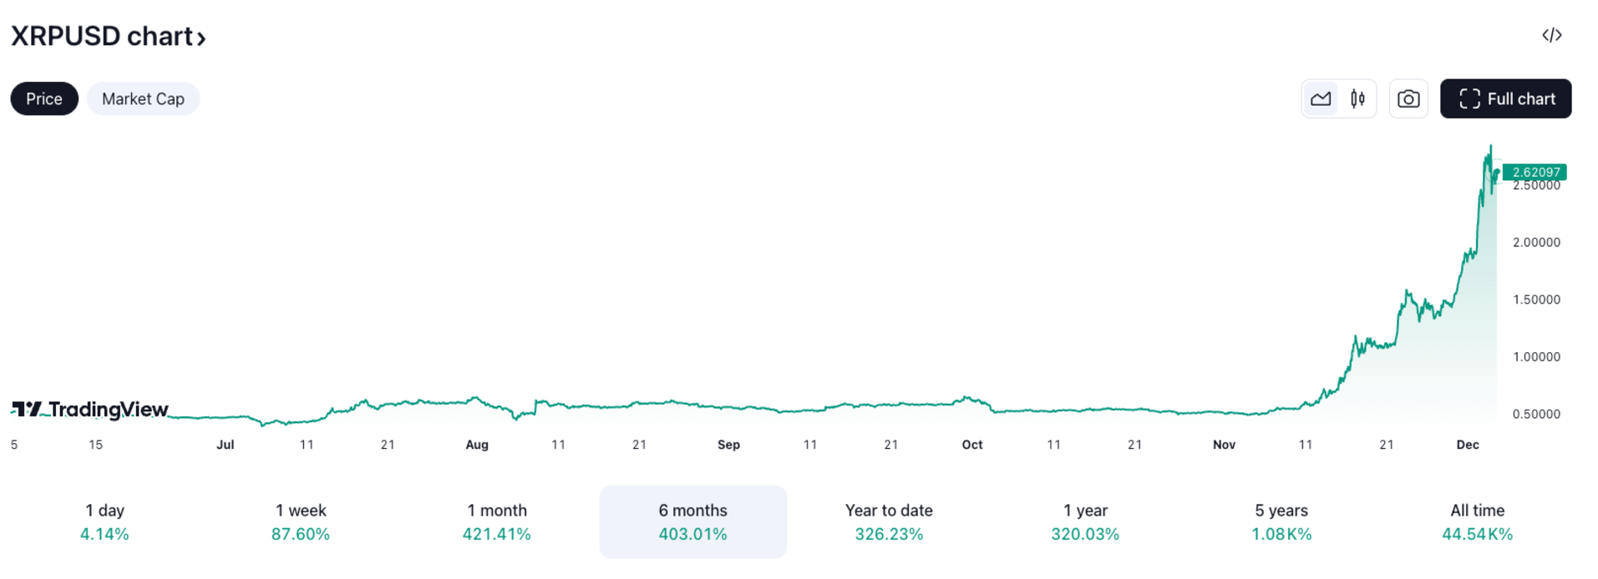Select the 1 month range
Image resolution: width=1598 pixels, height=579 pixels.
[497, 521]
